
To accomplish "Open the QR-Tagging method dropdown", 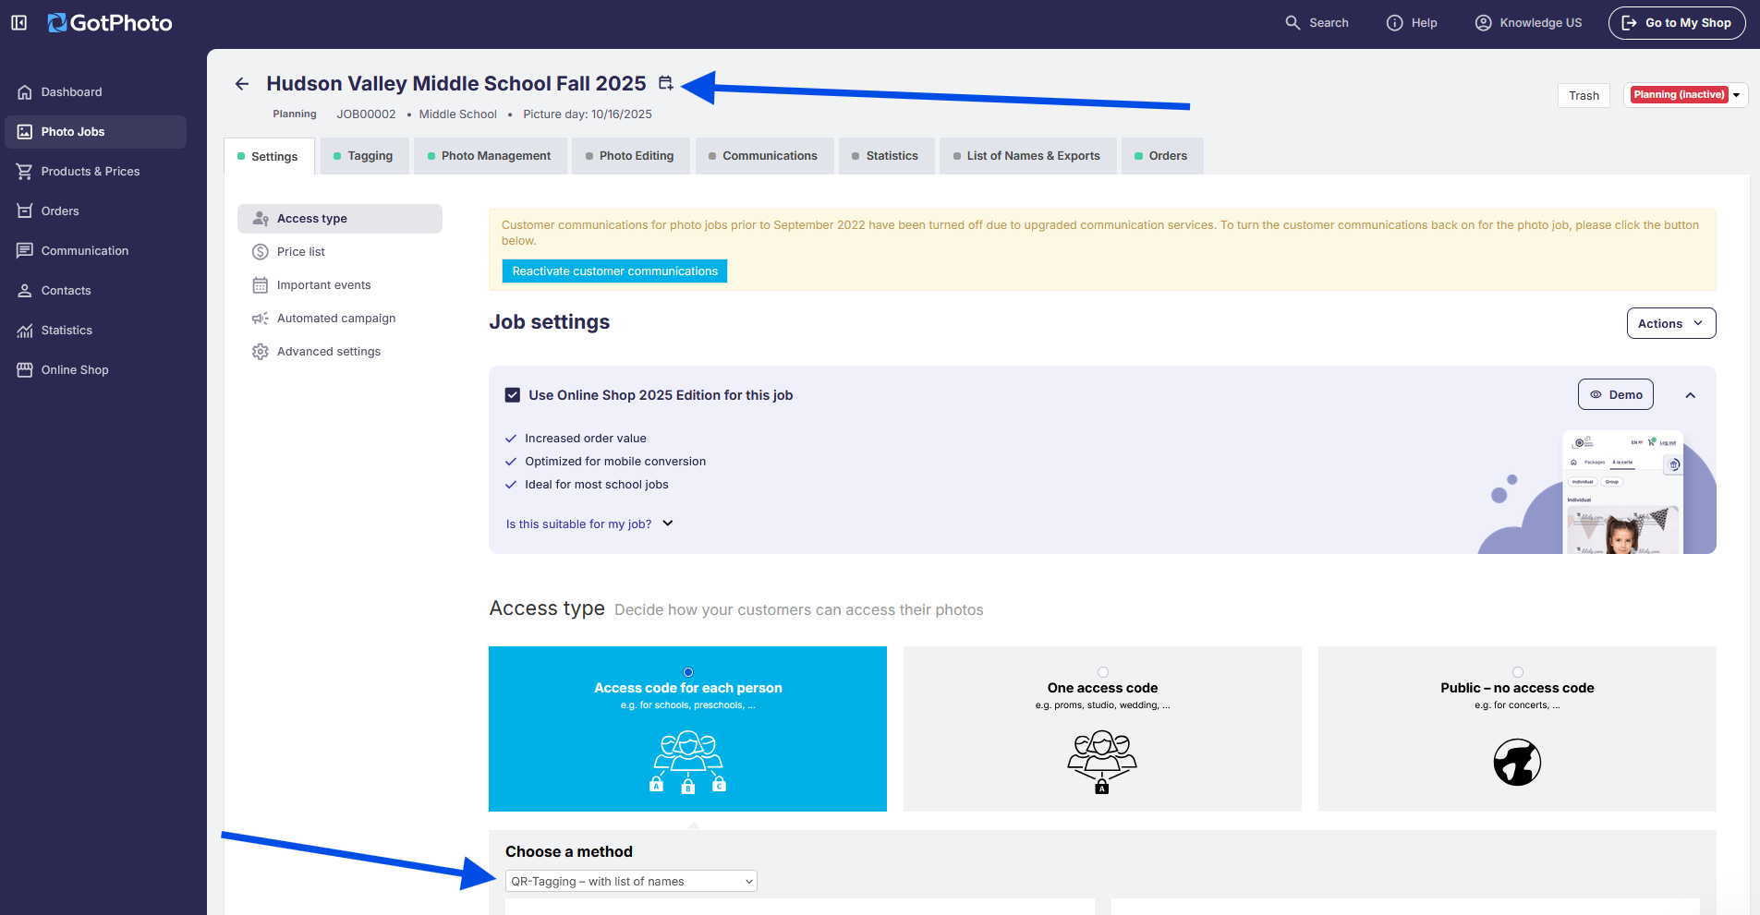I will 631,881.
